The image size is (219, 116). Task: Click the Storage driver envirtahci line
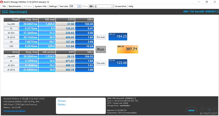(x=118, y=106)
